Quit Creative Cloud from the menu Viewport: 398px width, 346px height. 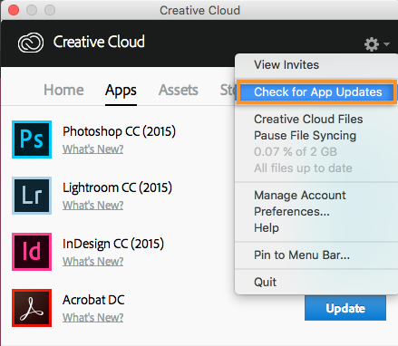tap(265, 283)
